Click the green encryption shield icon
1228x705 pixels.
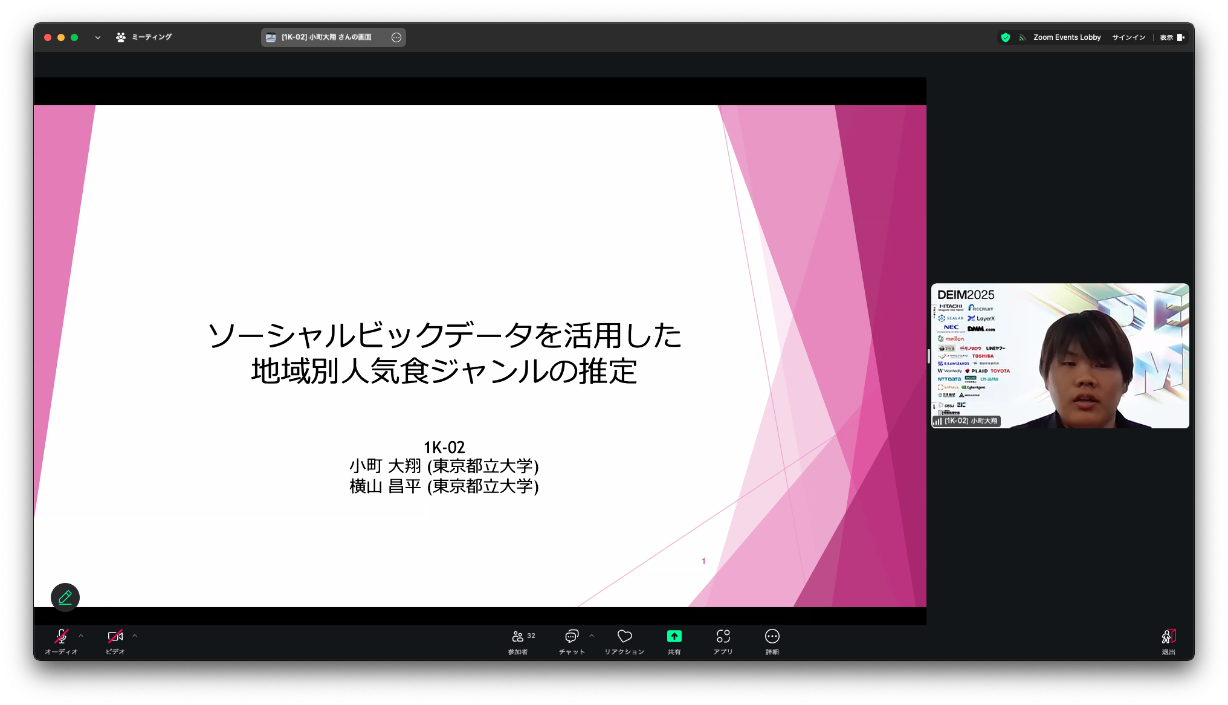pyautogui.click(x=1006, y=37)
